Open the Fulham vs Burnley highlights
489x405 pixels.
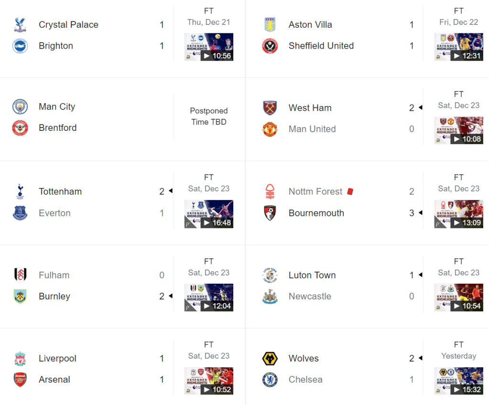[x=209, y=298]
